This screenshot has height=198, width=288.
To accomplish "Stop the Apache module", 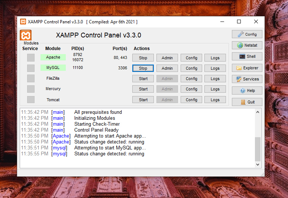I will coord(143,58).
